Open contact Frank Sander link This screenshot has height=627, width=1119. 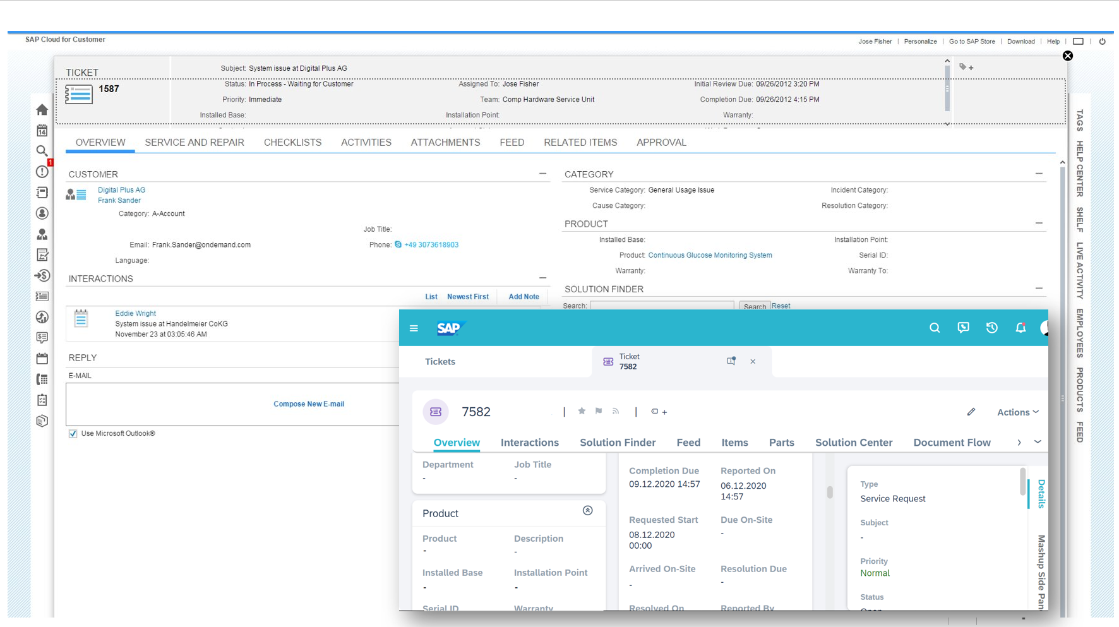(x=119, y=201)
